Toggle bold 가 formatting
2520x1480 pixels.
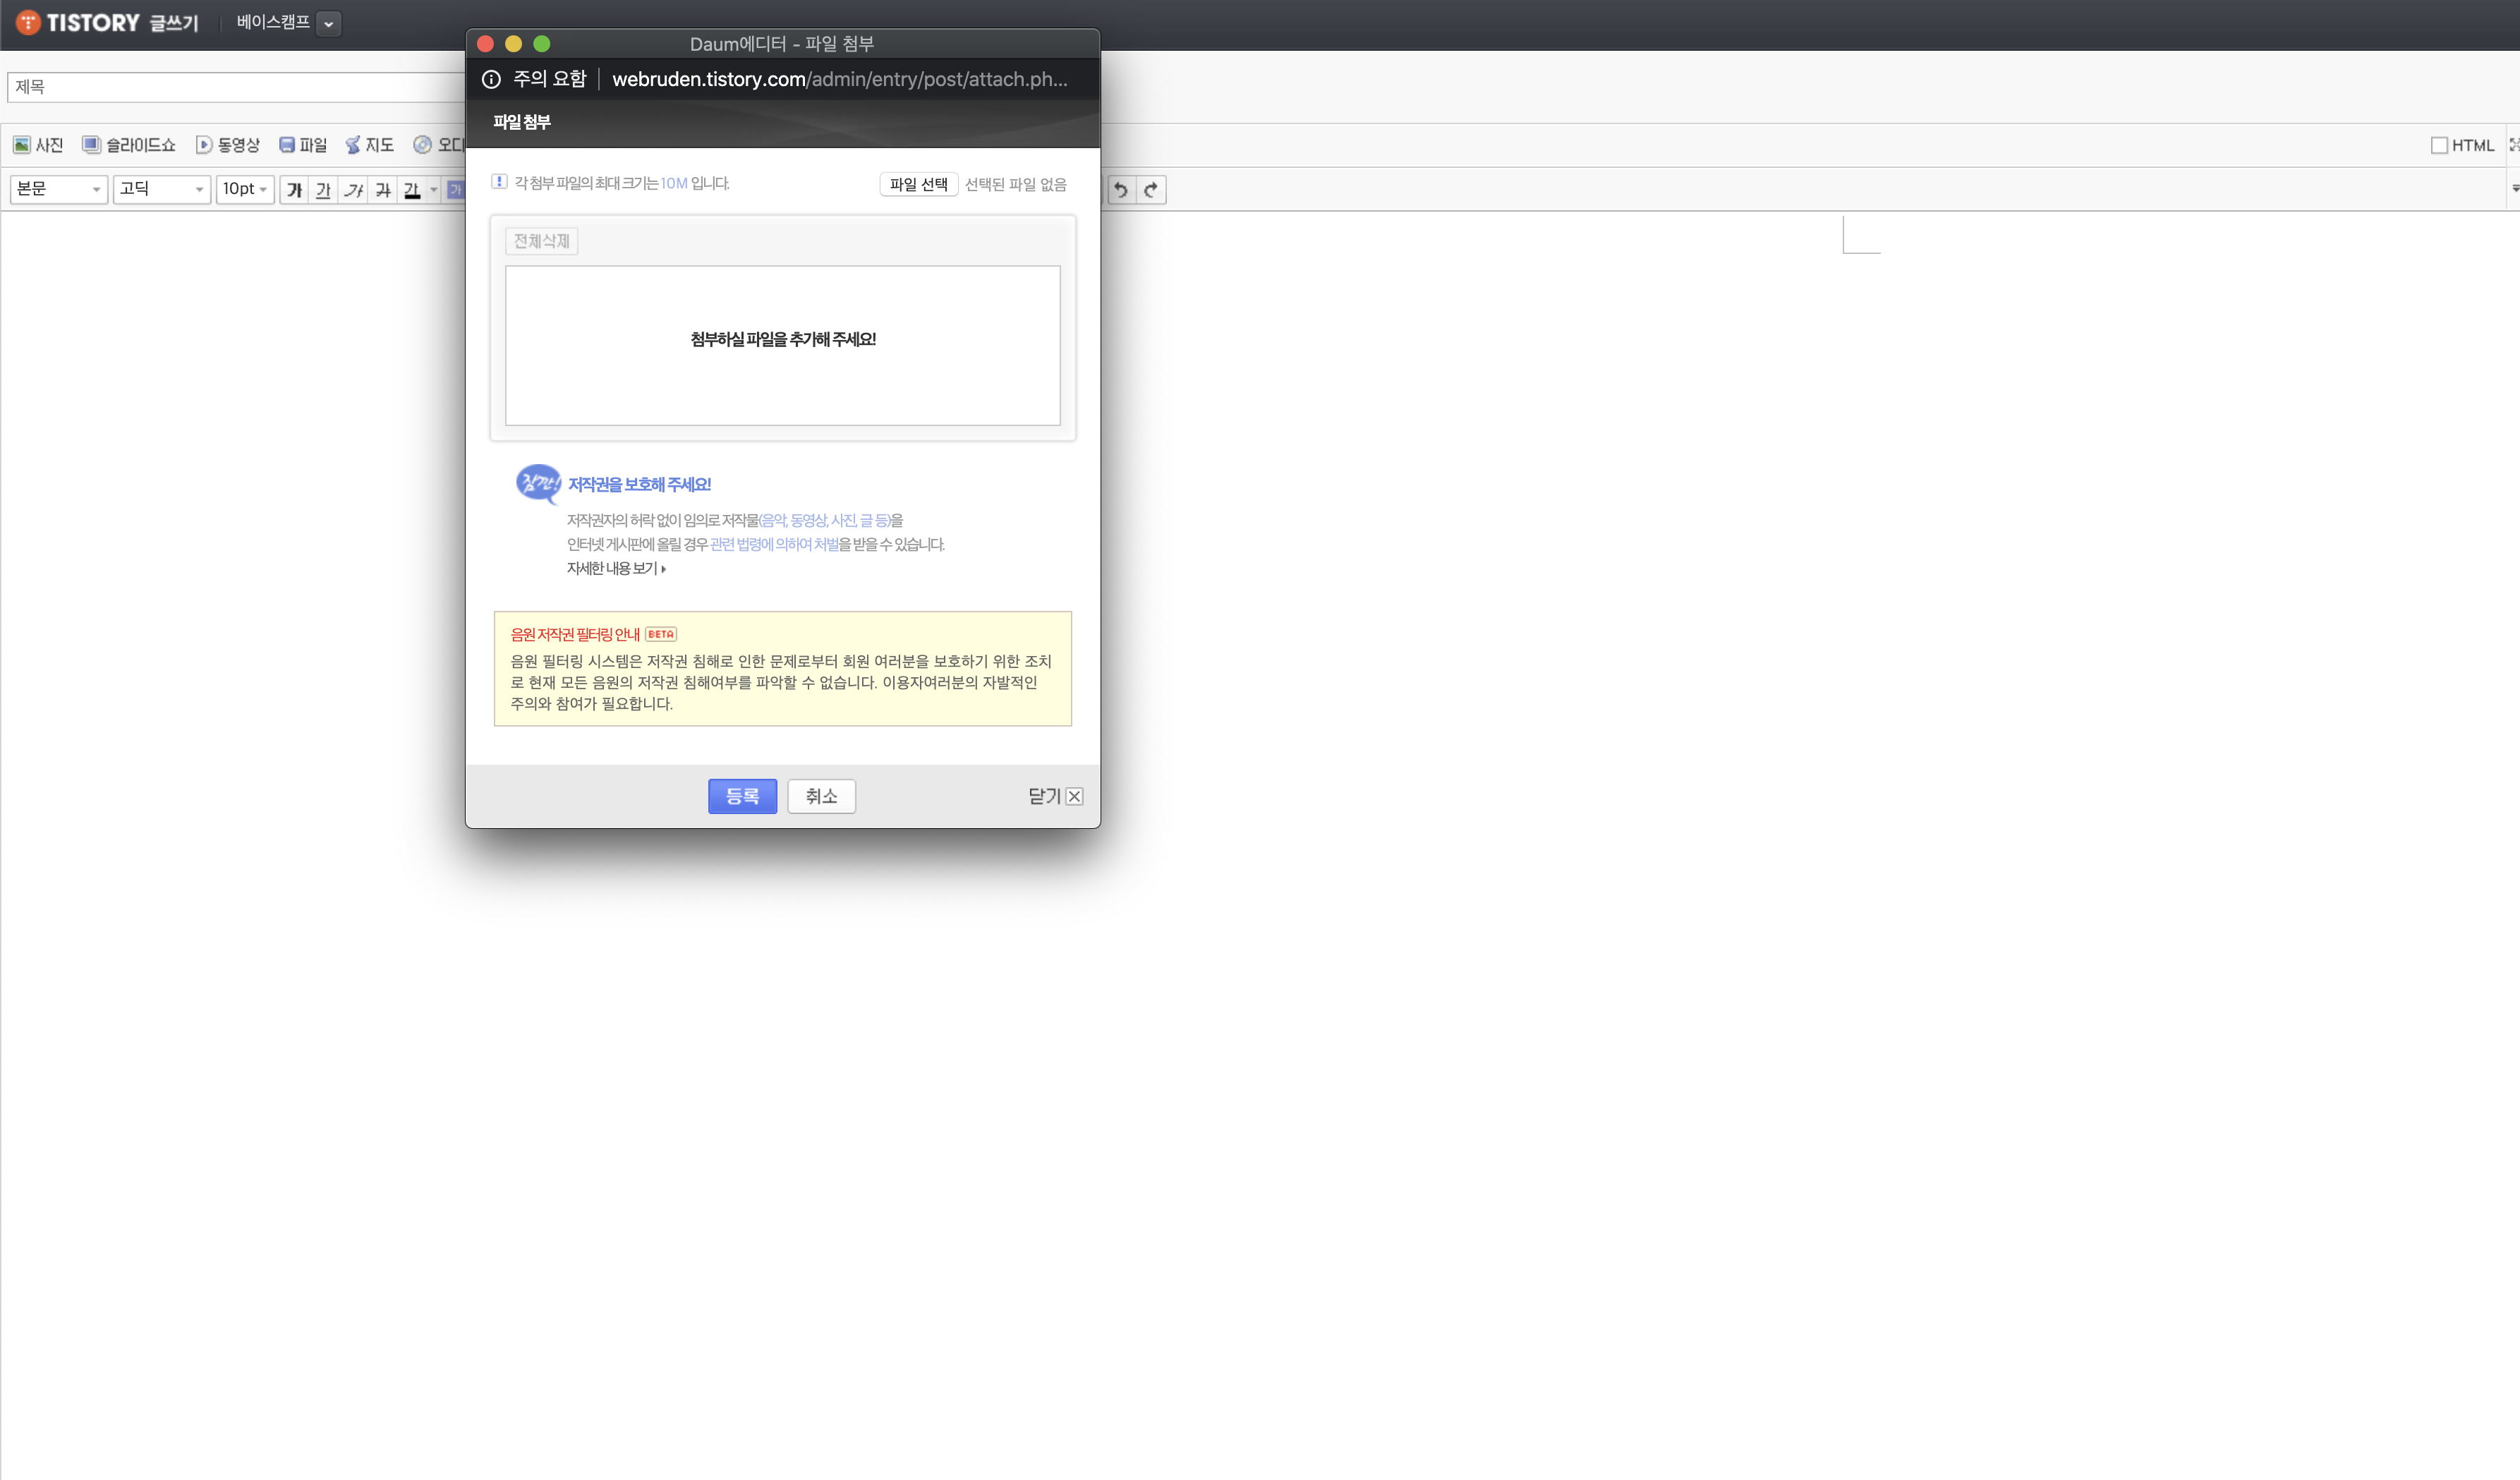(294, 190)
